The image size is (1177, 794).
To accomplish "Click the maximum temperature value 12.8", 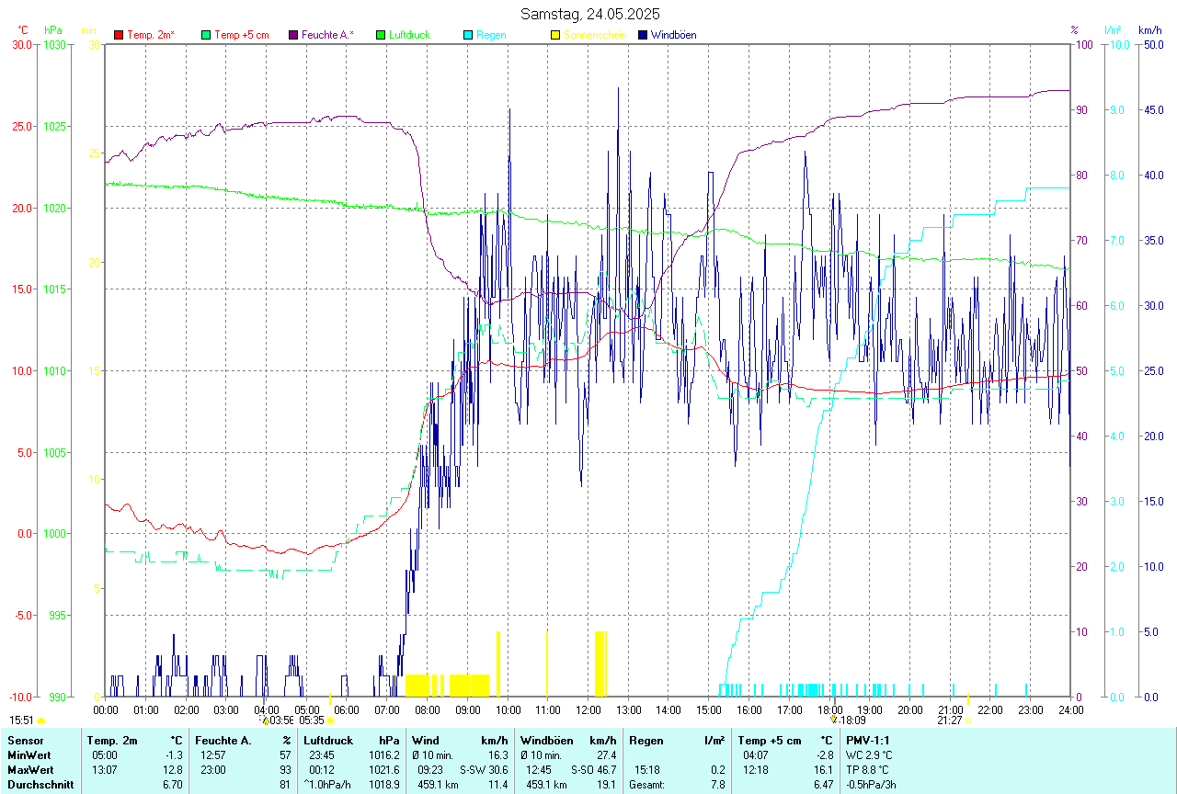I will [173, 770].
